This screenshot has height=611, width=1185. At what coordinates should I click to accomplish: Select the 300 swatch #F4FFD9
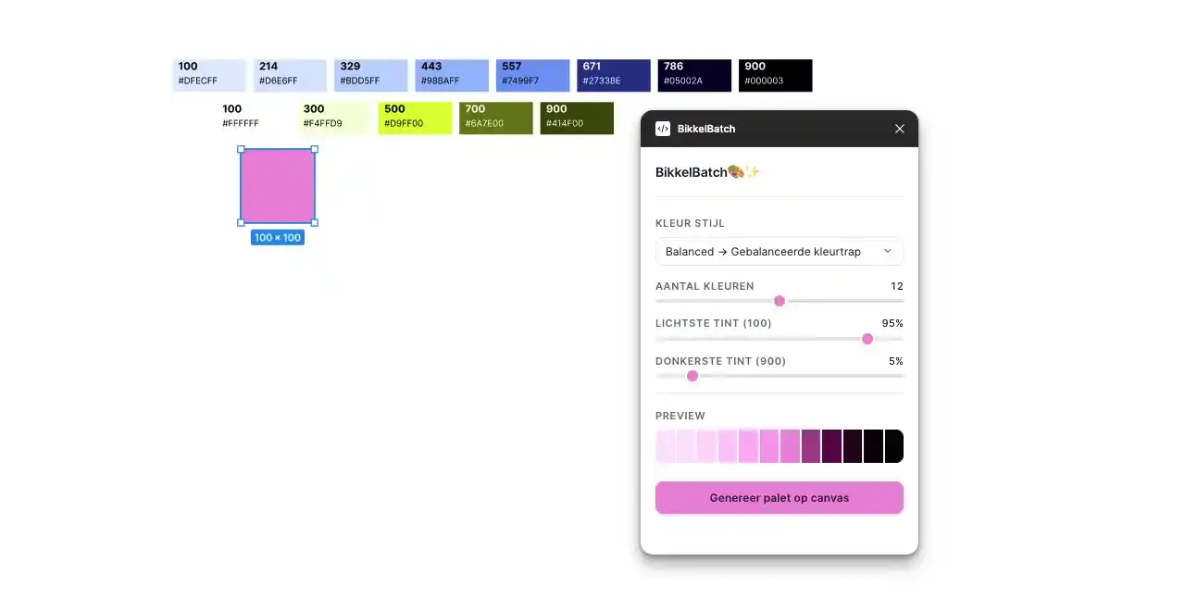[334, 118]
